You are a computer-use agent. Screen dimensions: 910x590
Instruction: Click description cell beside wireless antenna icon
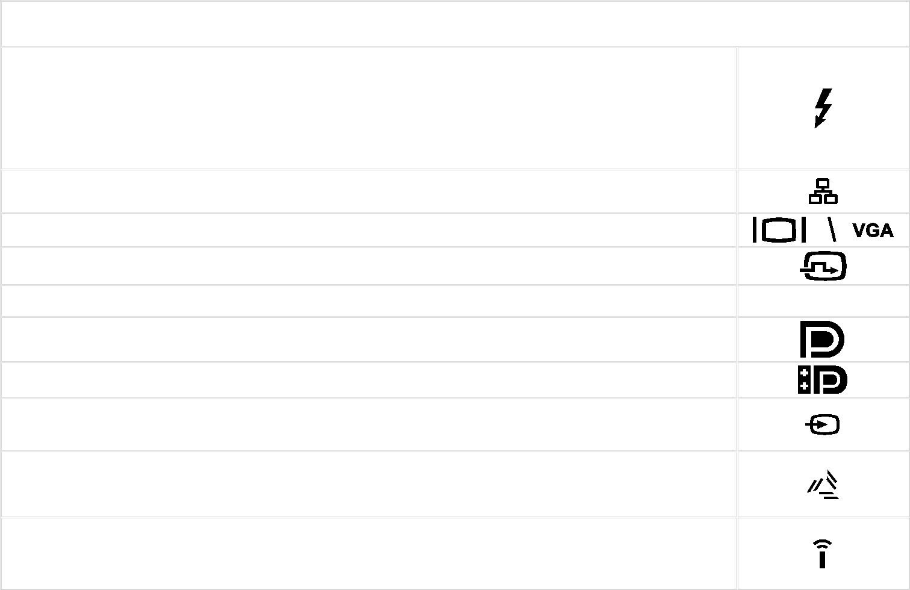pos(369,553)
